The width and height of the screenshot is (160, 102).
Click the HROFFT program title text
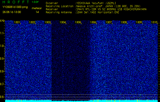point(16,2)
